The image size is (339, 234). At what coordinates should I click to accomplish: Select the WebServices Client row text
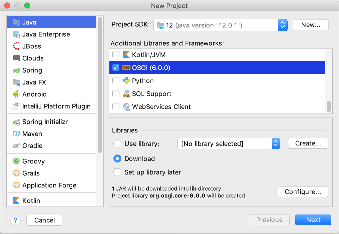161,107
